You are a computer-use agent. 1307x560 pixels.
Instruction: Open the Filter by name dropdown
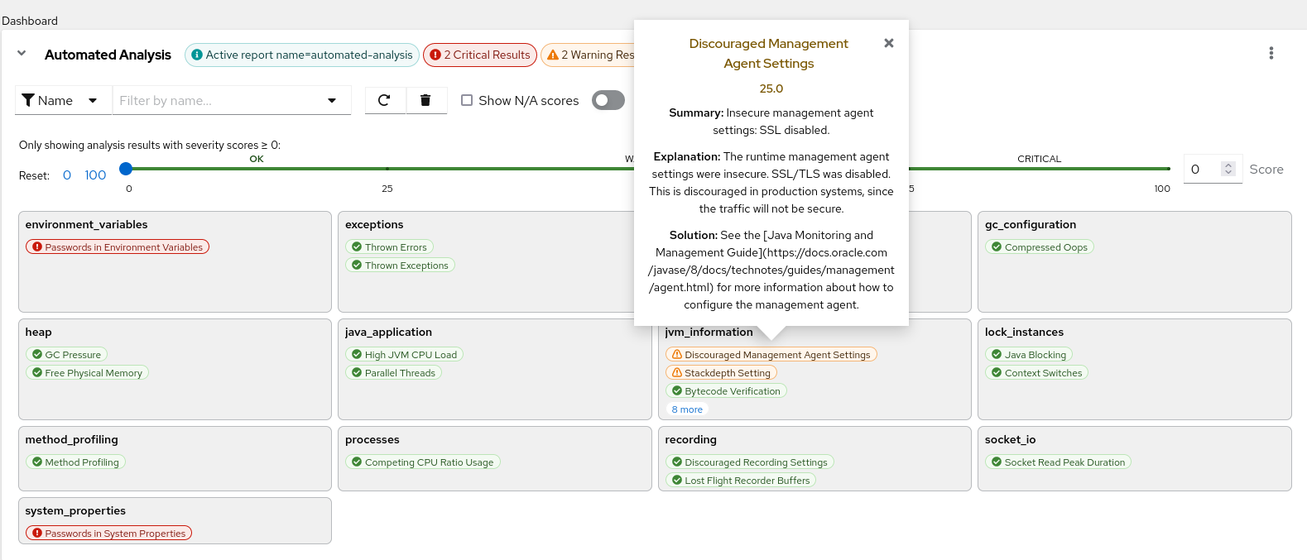(332, 100)
